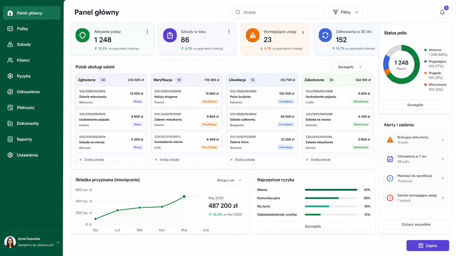Image resolution: width=456 pixels, height=256 pixels.
Task: Click the magnifier icon in the search box
Action: pyautogui.click(x=238, y=12)
